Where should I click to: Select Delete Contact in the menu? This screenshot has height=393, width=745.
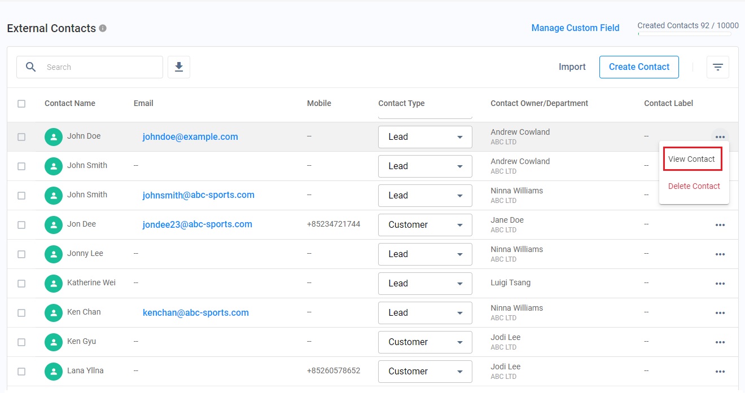pos(694,186)
